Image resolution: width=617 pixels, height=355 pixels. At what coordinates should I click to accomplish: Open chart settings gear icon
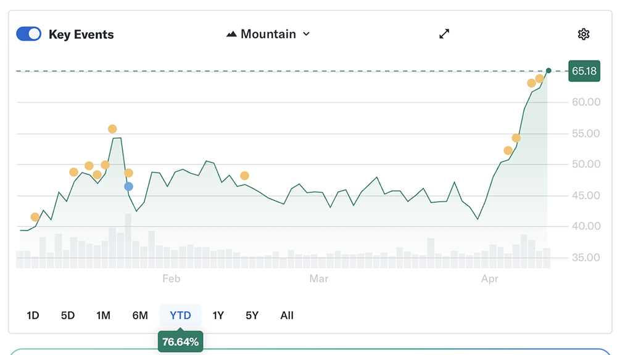click(x=583, y=35)
